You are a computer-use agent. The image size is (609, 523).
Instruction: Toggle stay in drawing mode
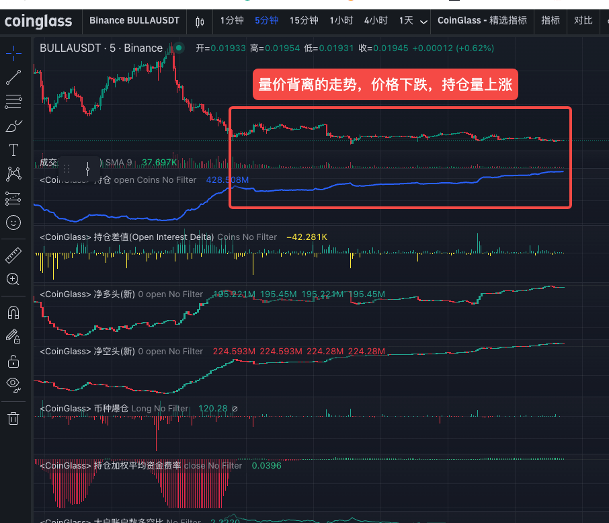[x=13, y=337]
